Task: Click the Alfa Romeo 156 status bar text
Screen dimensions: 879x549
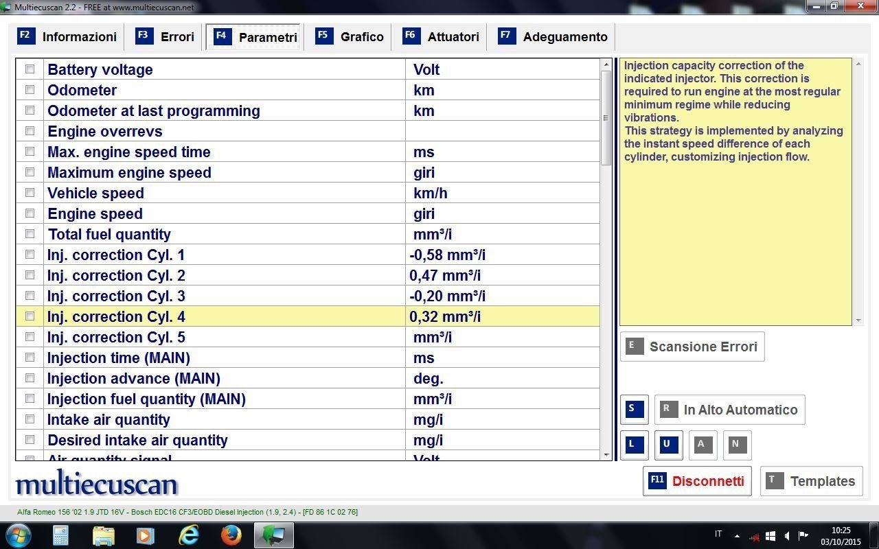Action: pyautogui.click(x=187, y=512)
